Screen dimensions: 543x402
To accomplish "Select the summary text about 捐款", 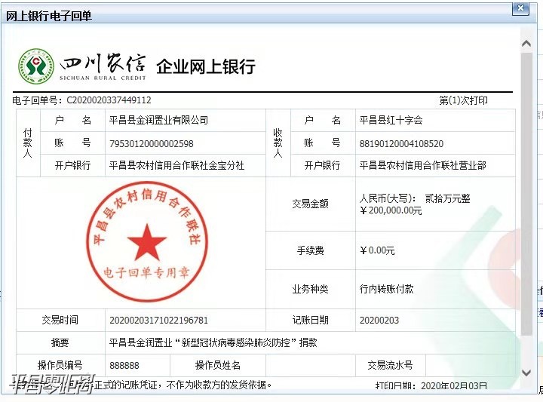I will tap(213, 342).
